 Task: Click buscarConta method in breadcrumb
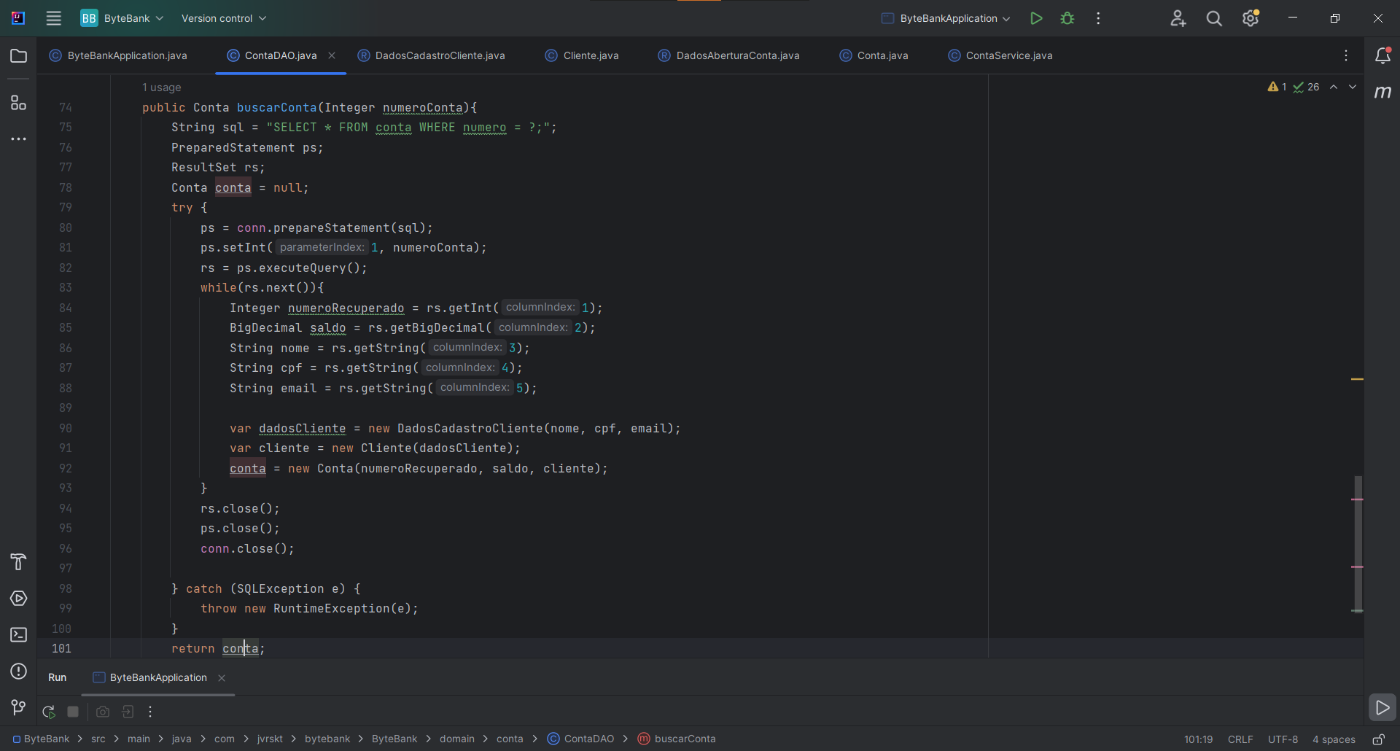[677, 739]
